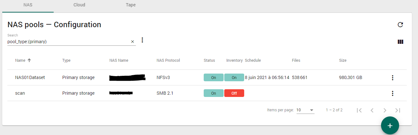Add a new NAS pool

(390, 126)
